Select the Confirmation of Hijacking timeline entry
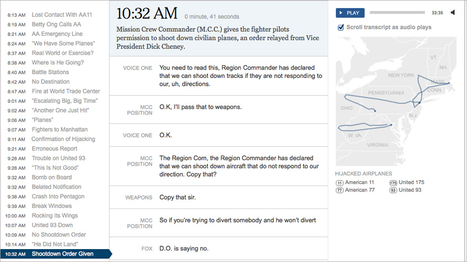 pos(63,139)
